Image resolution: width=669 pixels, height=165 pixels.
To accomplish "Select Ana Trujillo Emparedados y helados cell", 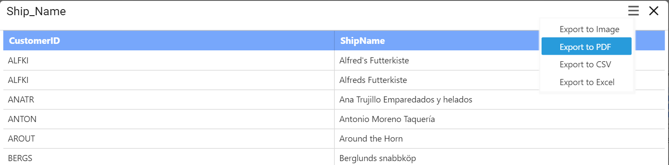I will point(500,100).
